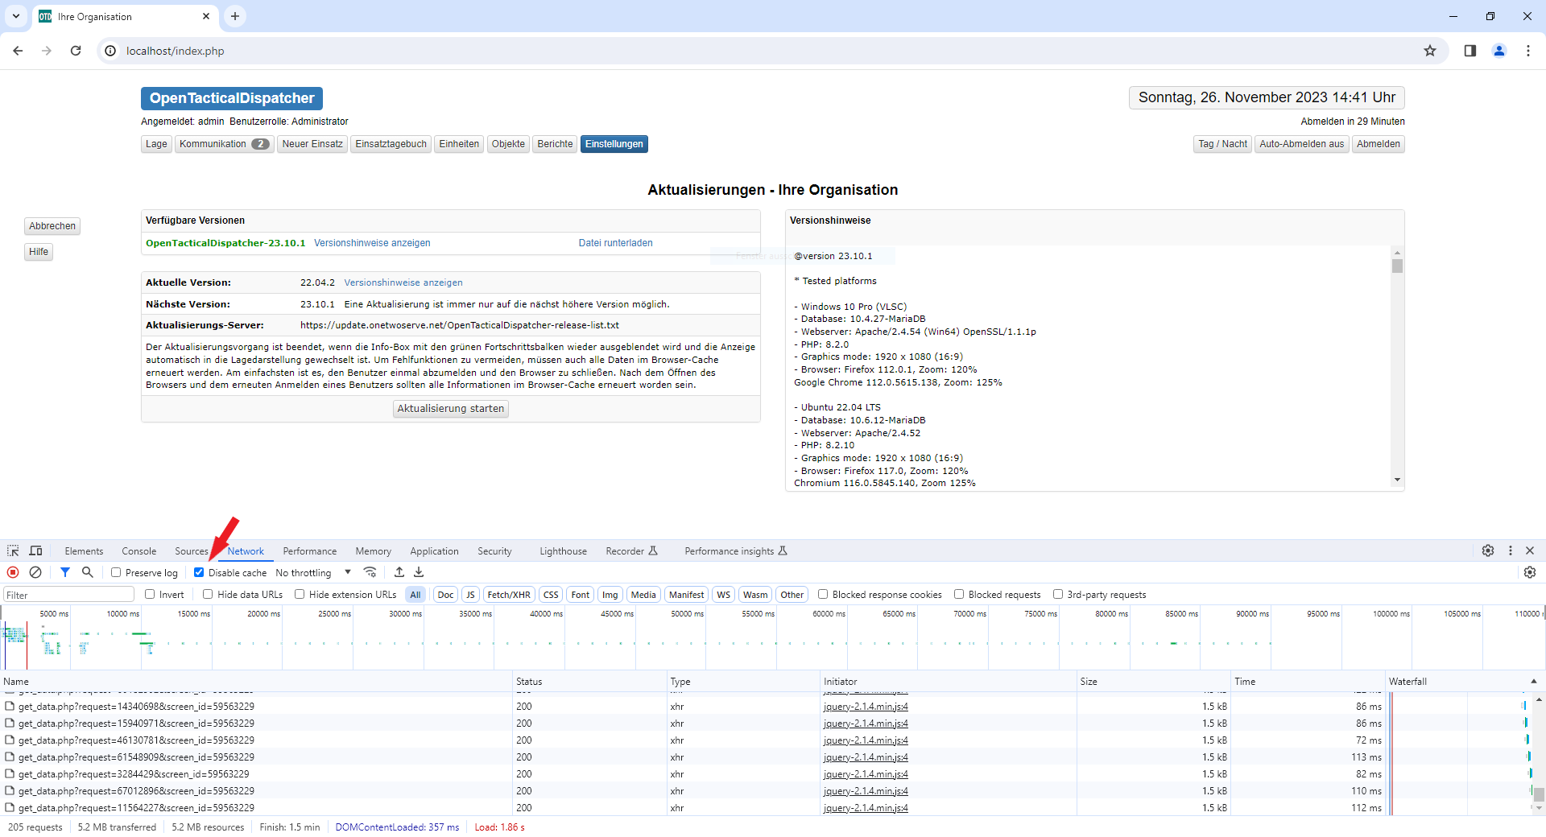Toggle the network filter funnel icon
The image size is (1546, 837).
(65, 572)
